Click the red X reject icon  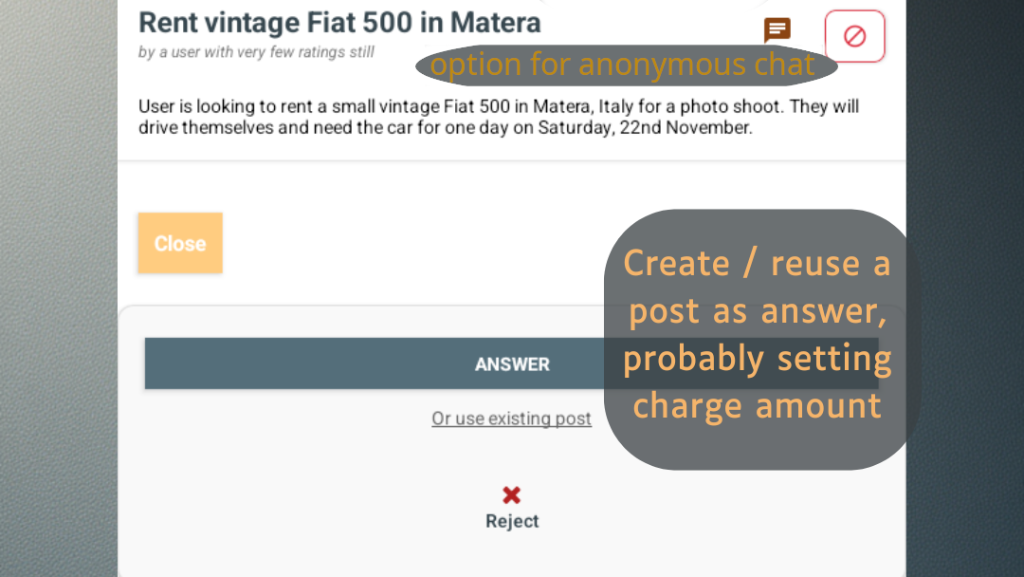coord(512,494)
